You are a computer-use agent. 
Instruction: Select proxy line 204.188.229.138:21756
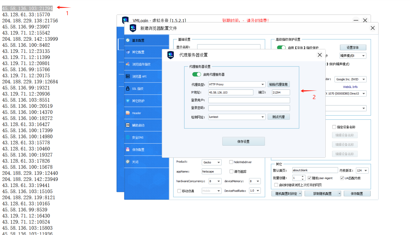click(x=30, y=21)
